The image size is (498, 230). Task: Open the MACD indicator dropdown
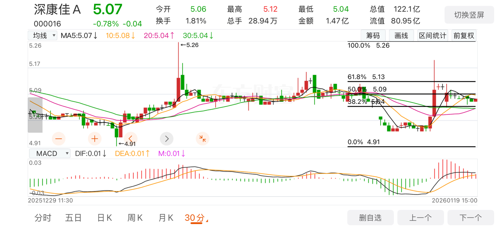[x=50, y=154]
